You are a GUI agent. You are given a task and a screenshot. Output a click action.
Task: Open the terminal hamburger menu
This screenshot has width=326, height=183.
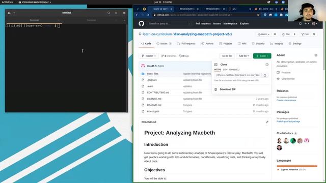pos(116,13)
